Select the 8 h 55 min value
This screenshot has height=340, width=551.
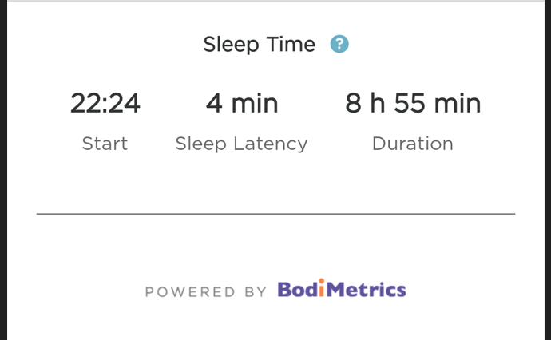[x=413, y=104]
